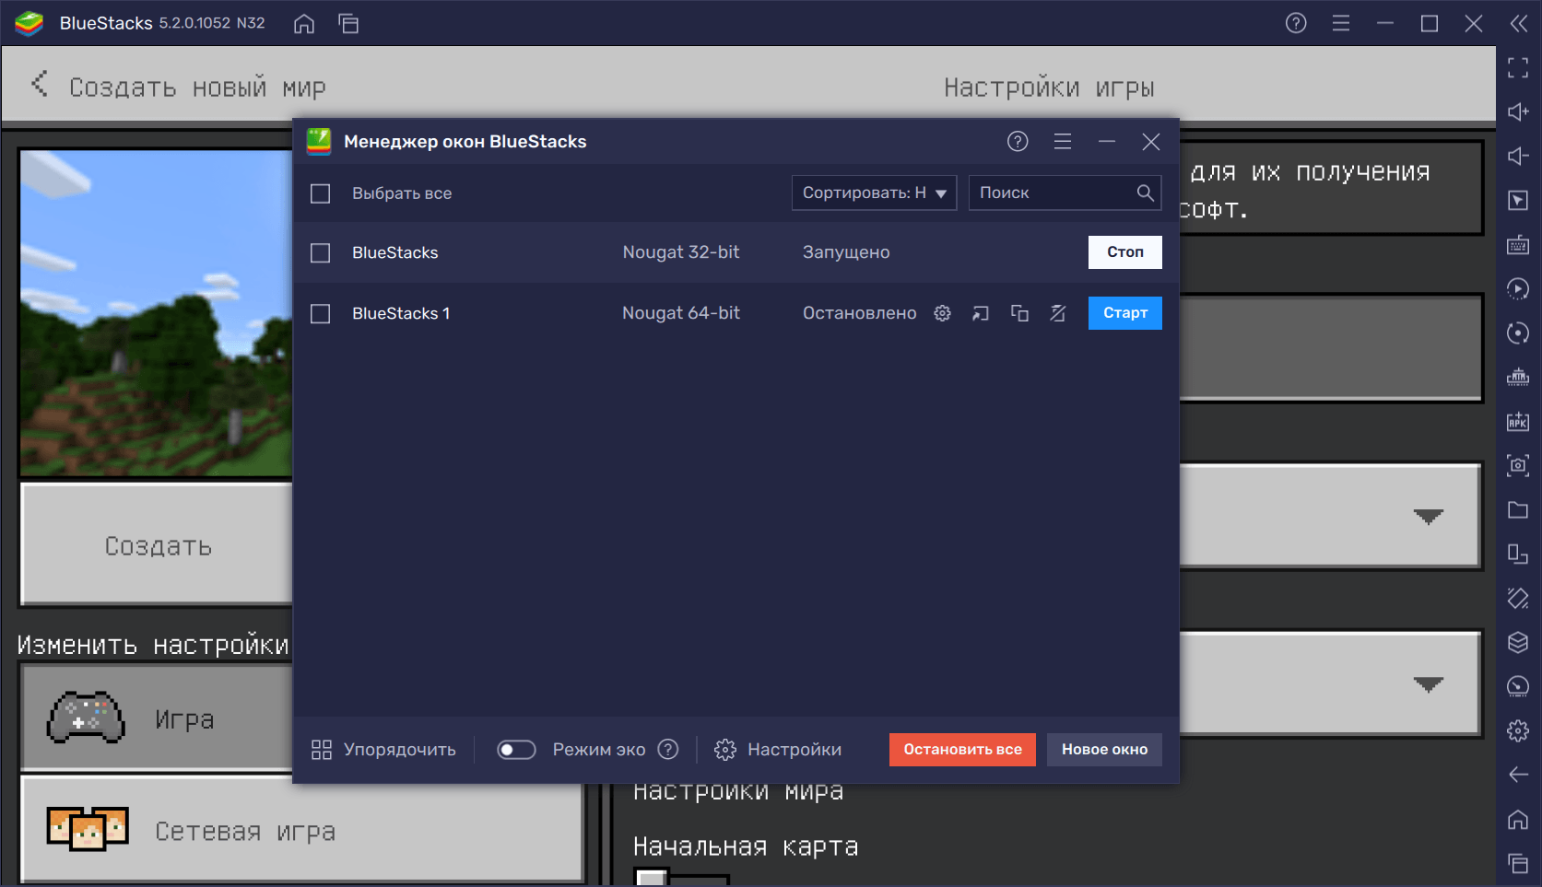The width and height of the screenshot is (1542, 887).
Task: Start the BlueStacks 1 instance
Action: (x=1124, y=313)
